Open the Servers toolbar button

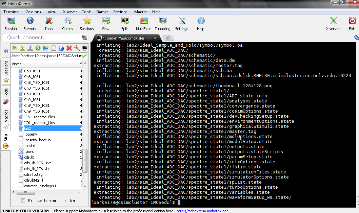pos(30,24)
